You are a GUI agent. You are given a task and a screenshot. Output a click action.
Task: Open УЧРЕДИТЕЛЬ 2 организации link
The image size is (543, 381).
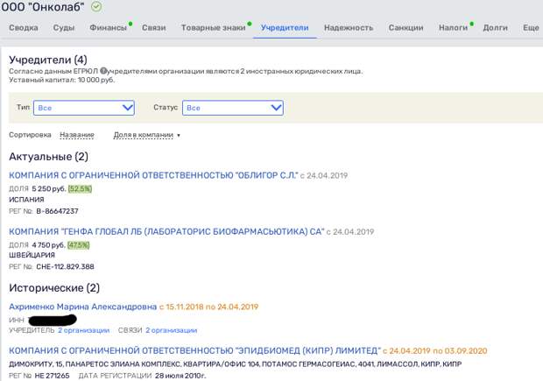[x=83, y=330]
